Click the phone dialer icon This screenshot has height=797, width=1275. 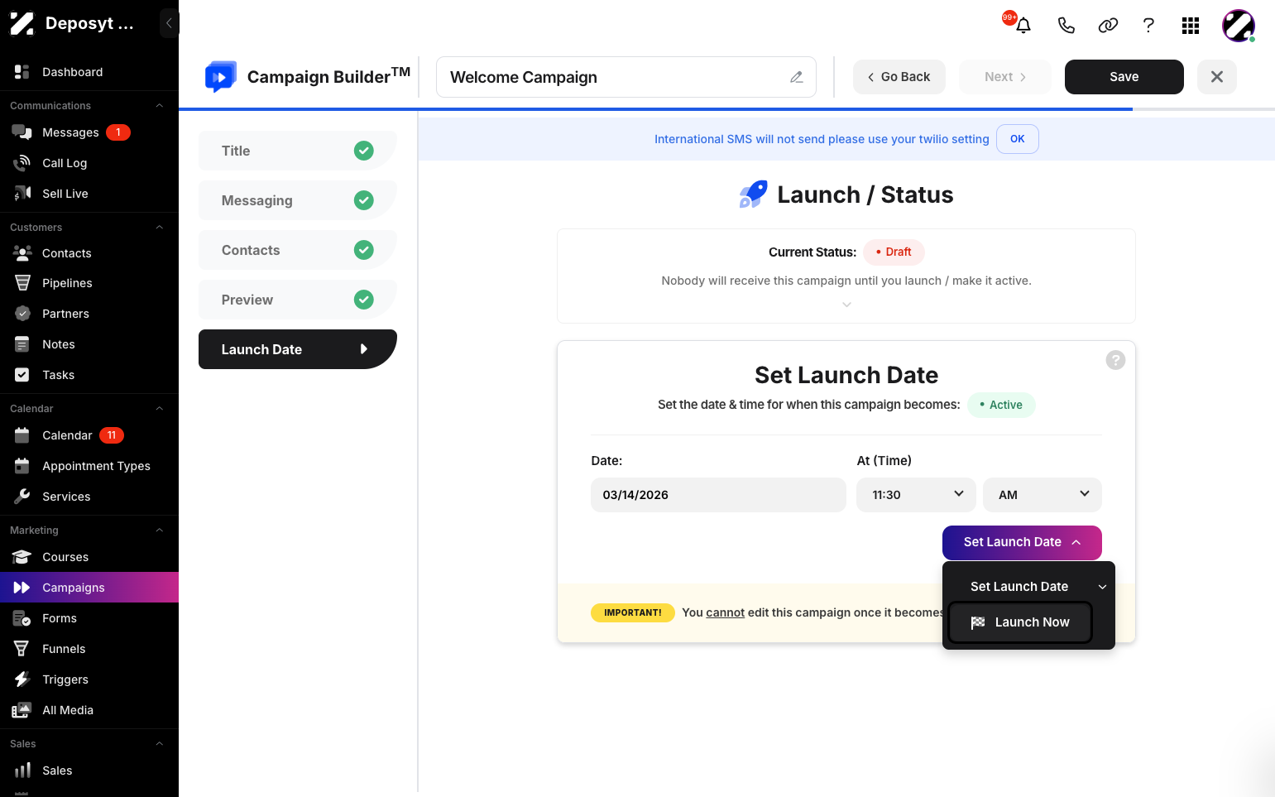(1066, 26)
